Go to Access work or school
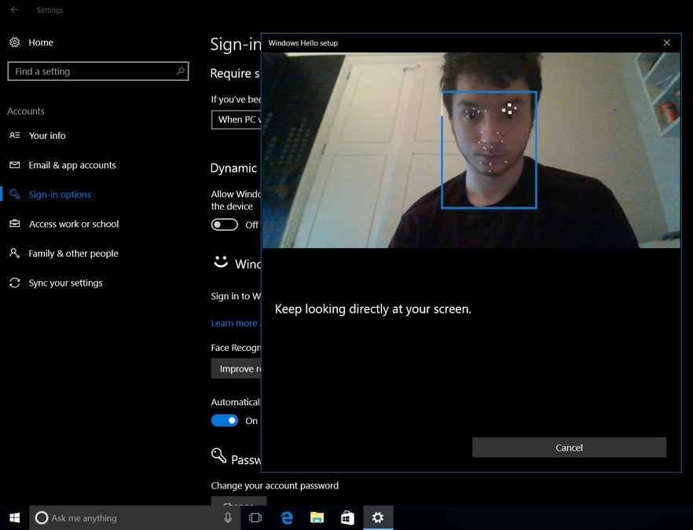 click(74, 224)
